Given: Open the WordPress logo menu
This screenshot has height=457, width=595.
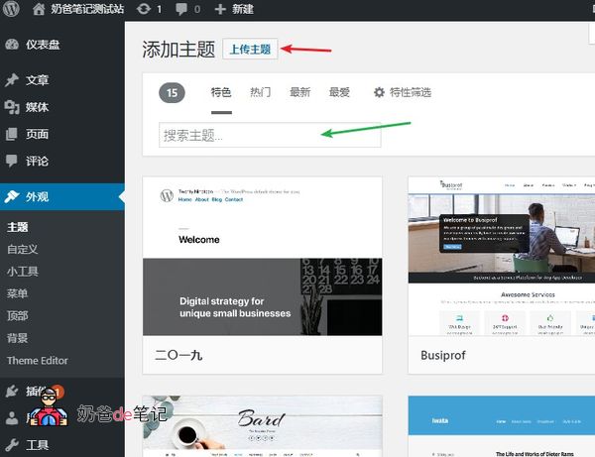Looking at the screenshot, I should (x=11, y=8).
